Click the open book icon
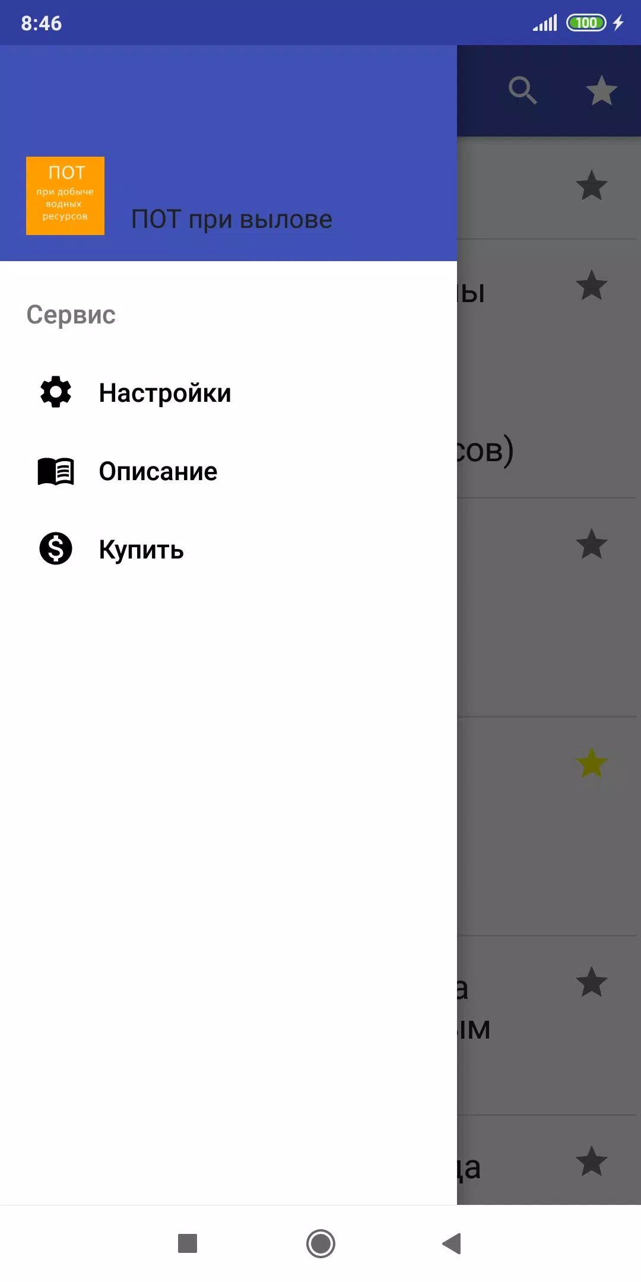The image size is (641, 1282). (56, 472)
